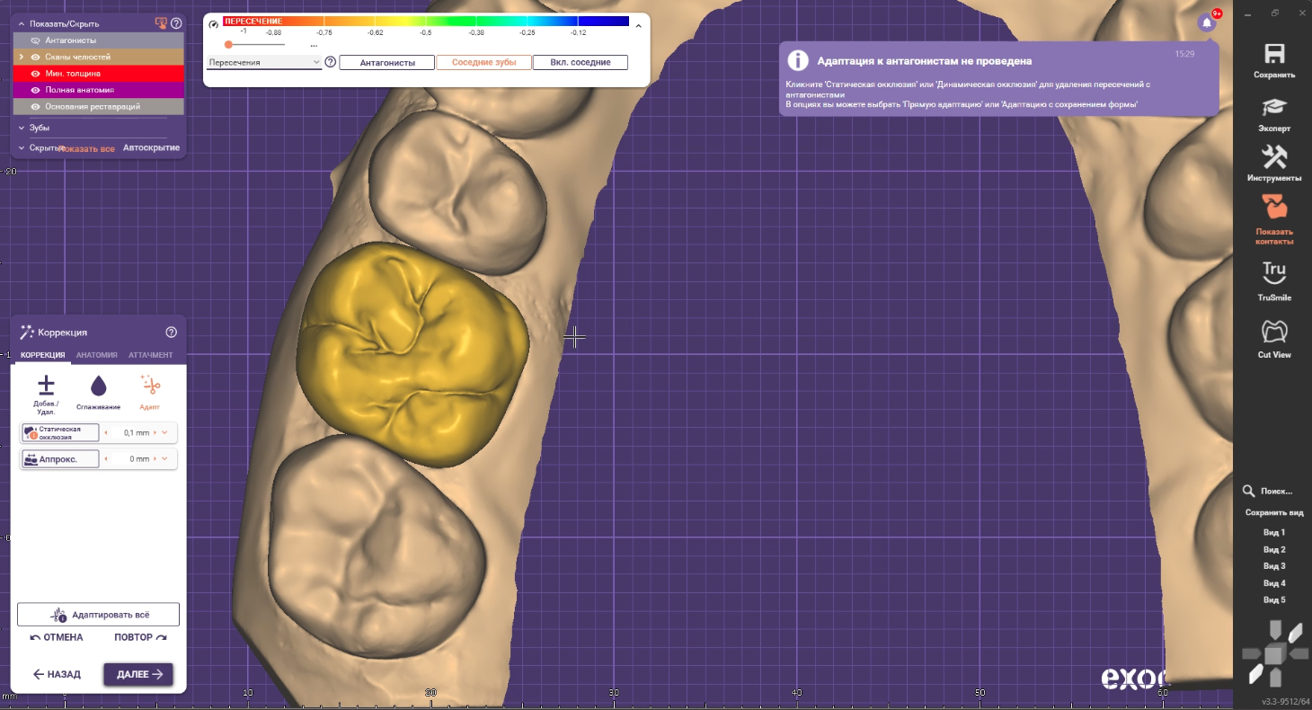Screen dimensions: 1312x710
Task: Toggle Показать контакты icon
Action: click(x=1274, y=207)
